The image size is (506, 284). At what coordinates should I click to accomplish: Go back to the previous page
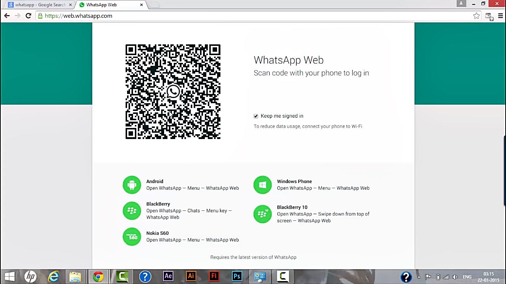[7, 16]
